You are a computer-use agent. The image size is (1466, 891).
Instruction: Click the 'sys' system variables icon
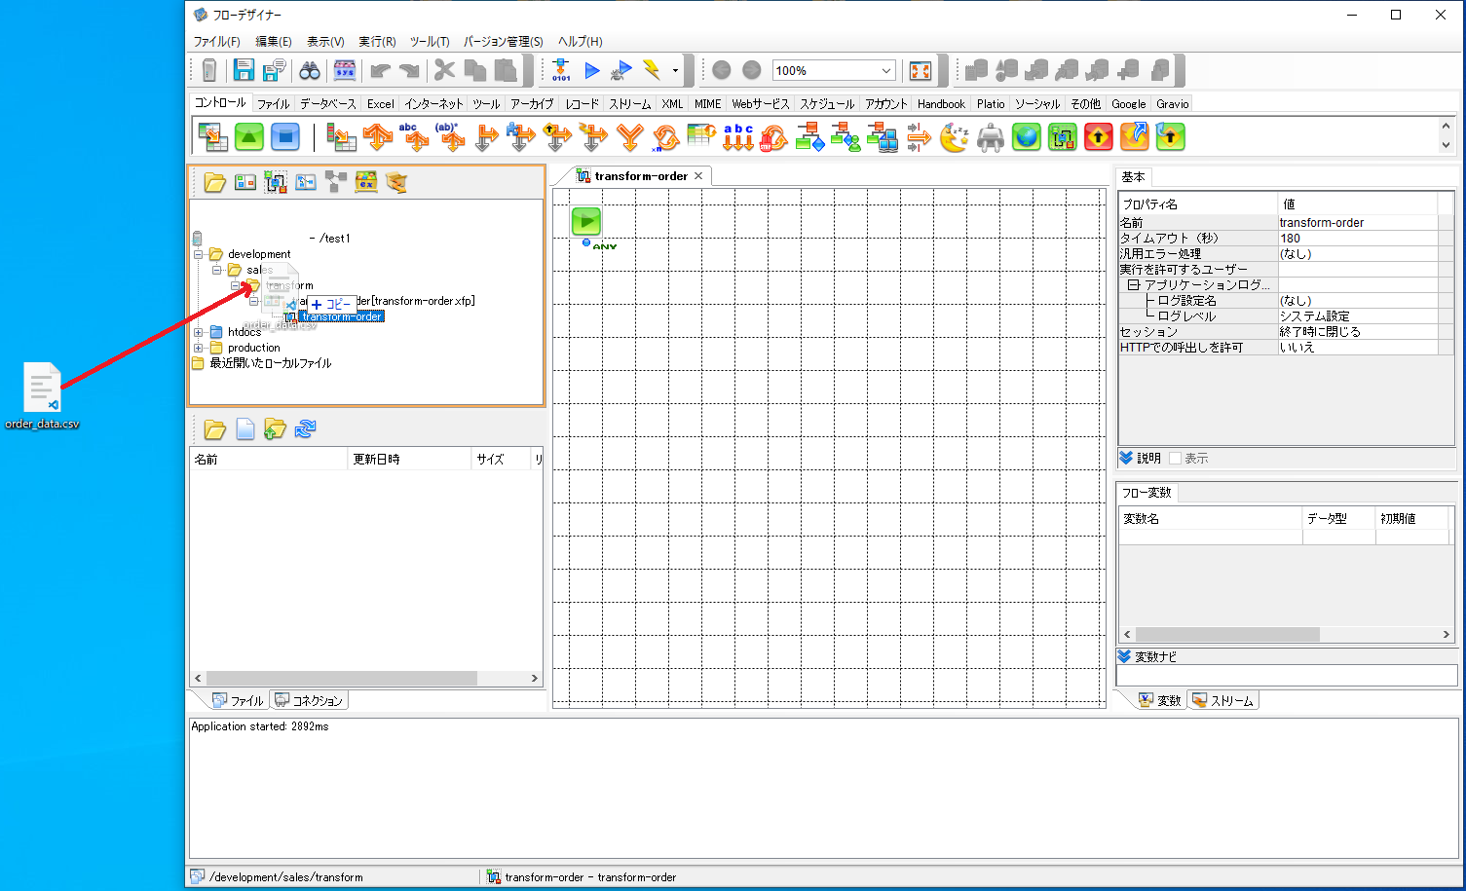pyautogui.click(x=345, y=70)
